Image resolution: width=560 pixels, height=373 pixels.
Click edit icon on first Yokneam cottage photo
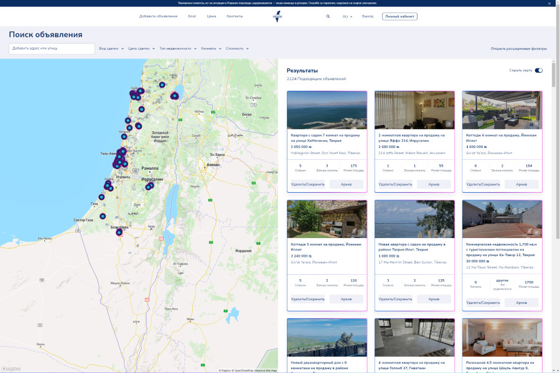pyautogui.click(x=536, y=124)
